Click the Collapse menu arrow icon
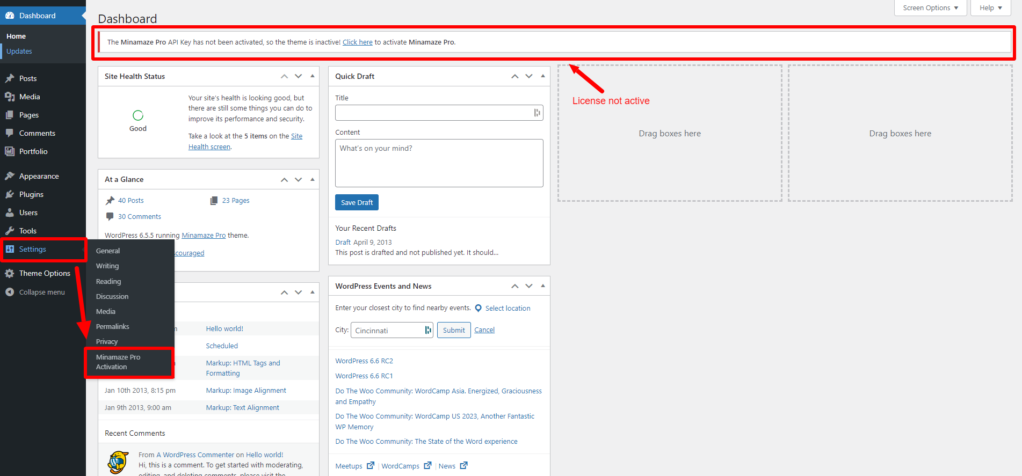This screenshot has width=1022, height=476. 10,292
